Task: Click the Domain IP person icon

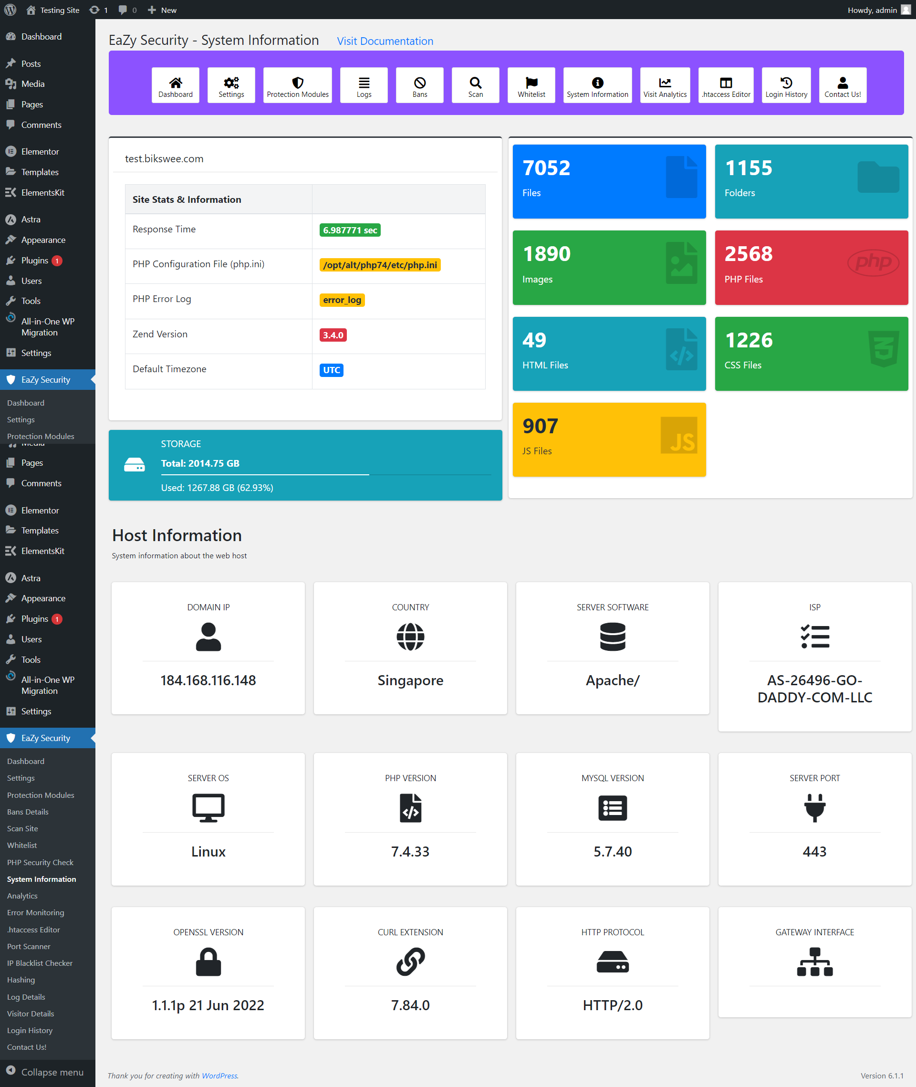Action: (x=208, y=637)
